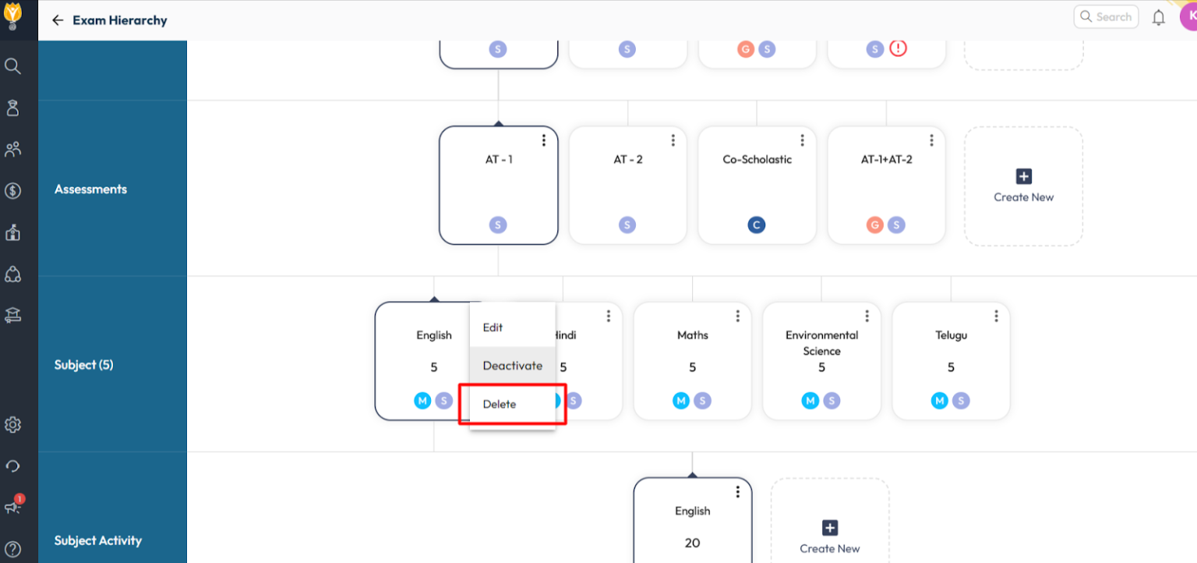Open the global search panel from the sidebar

(12, 66)
